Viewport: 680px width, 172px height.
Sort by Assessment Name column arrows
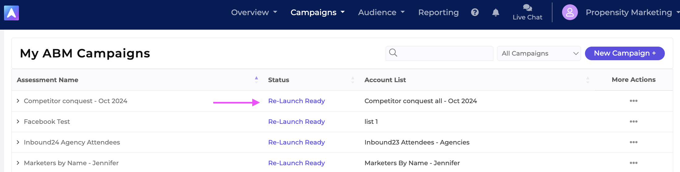(x=256, y=80)
